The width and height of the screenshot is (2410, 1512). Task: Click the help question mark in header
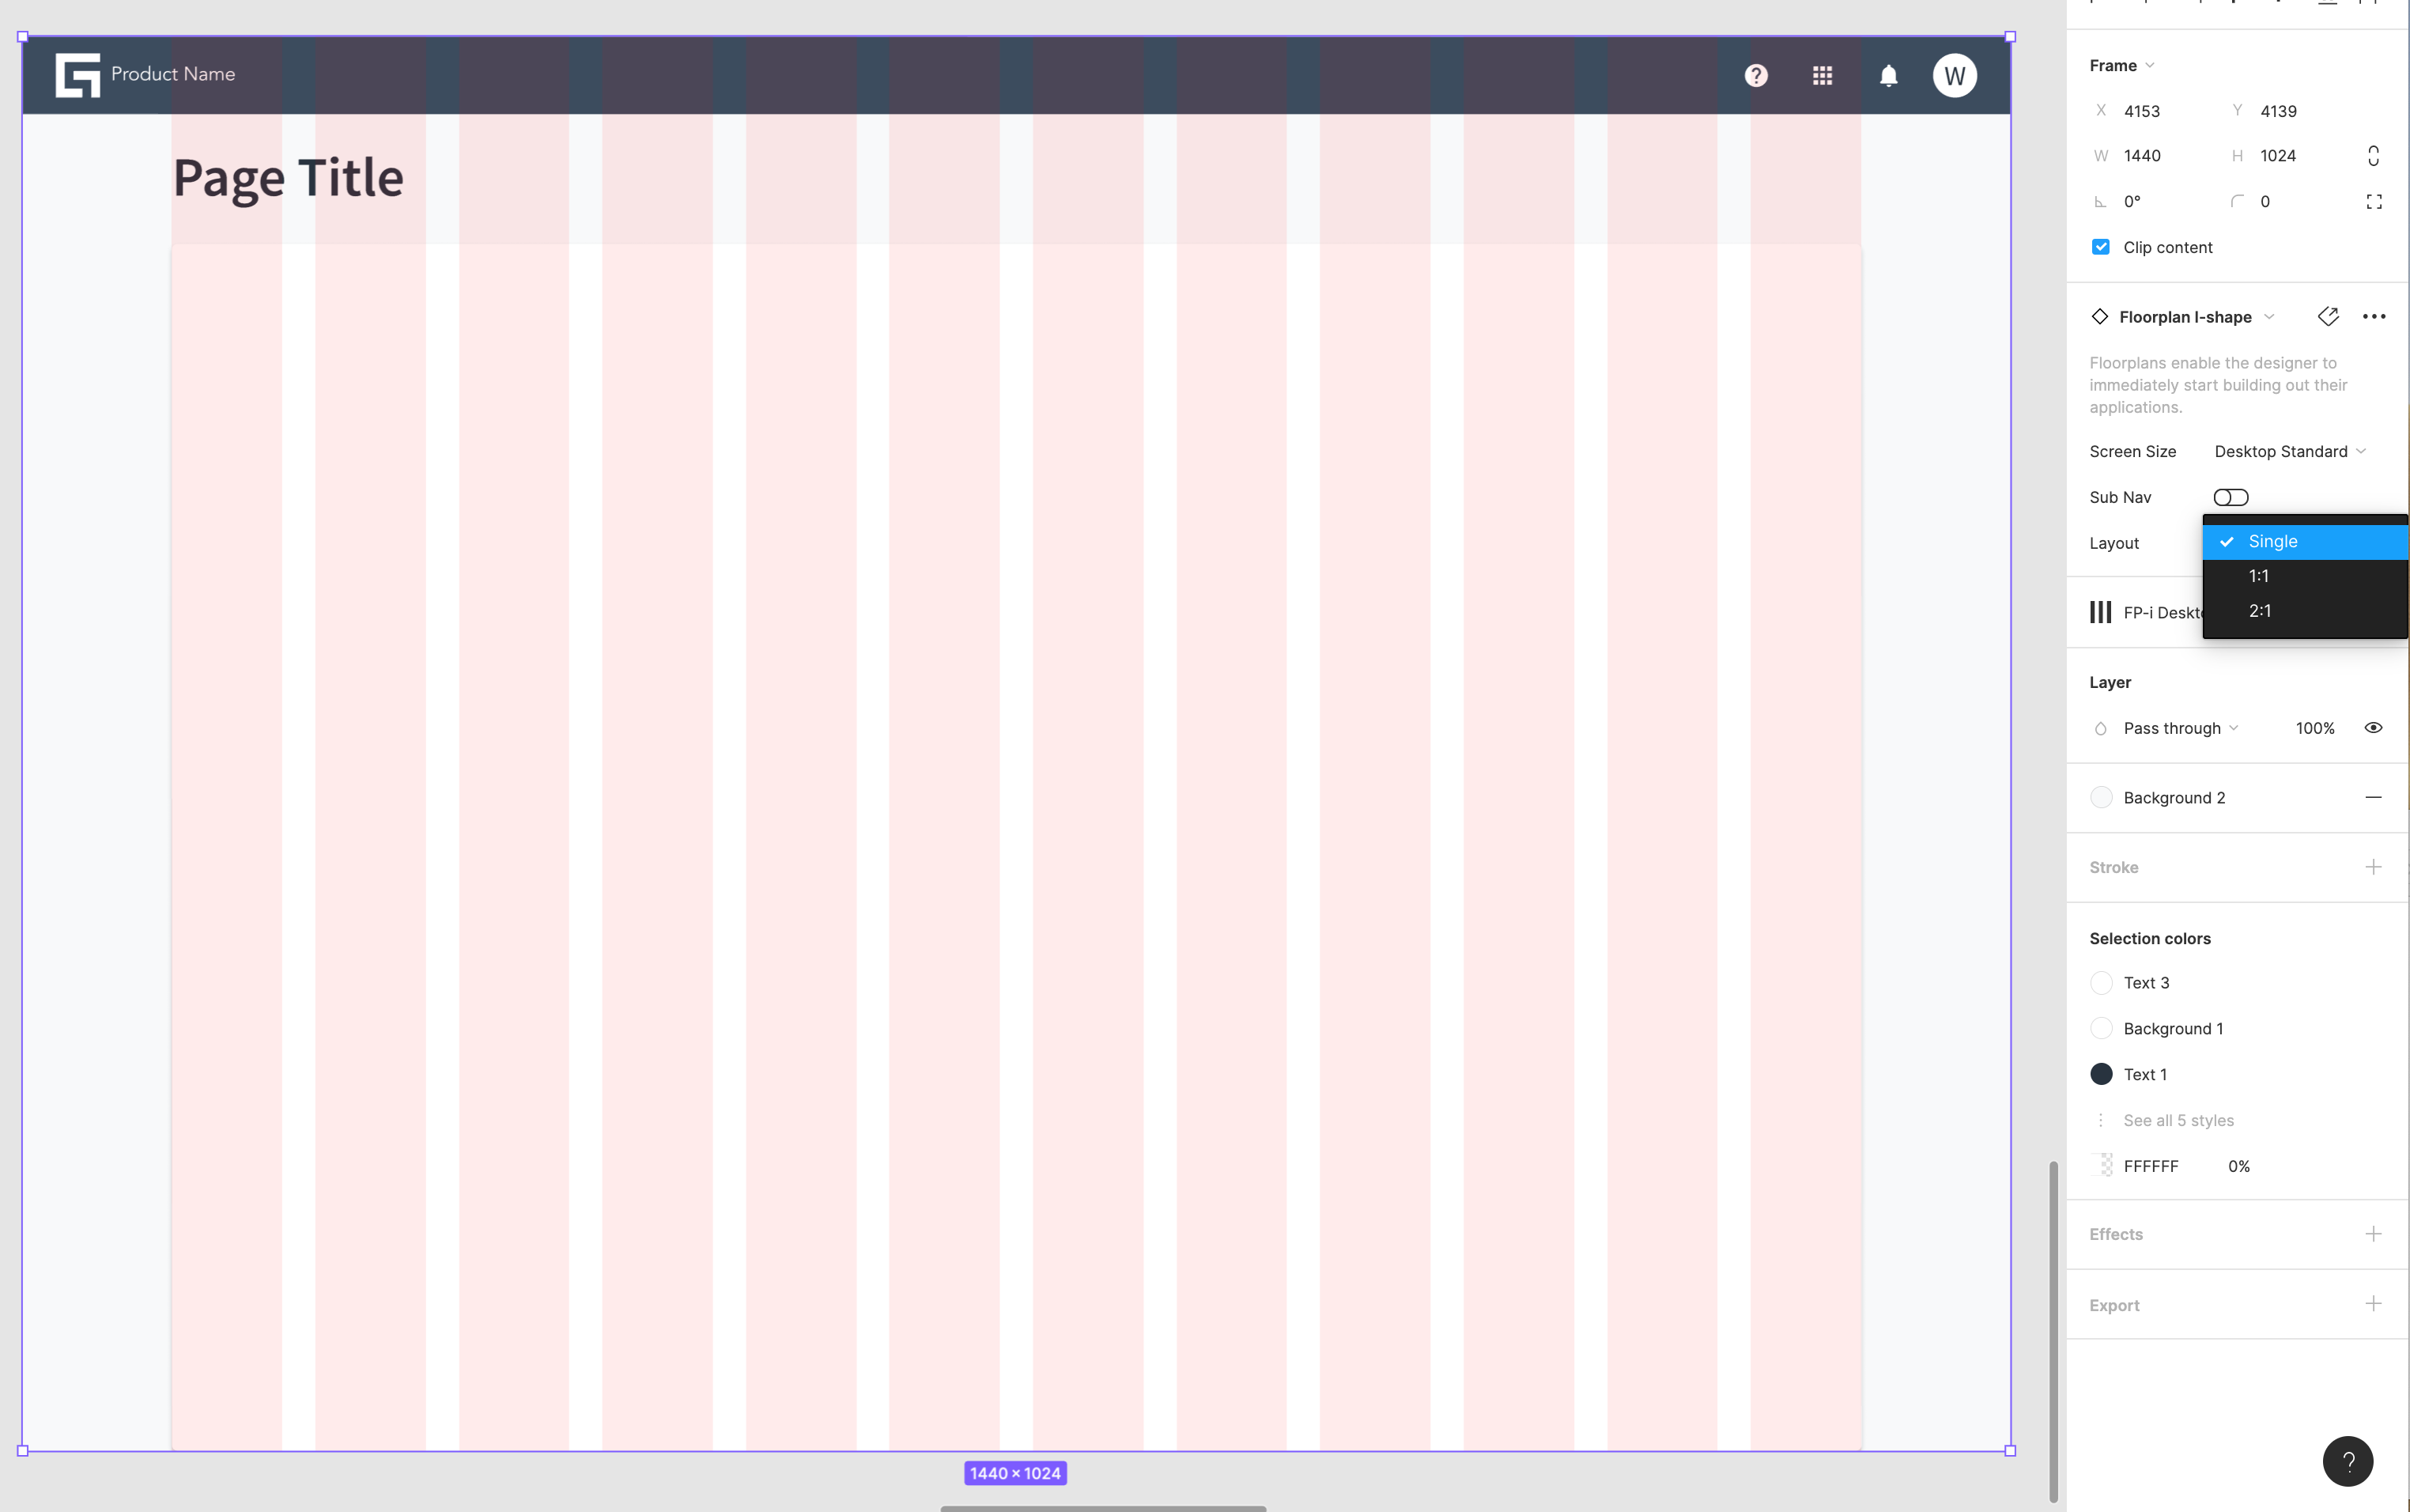(1755, 76)
